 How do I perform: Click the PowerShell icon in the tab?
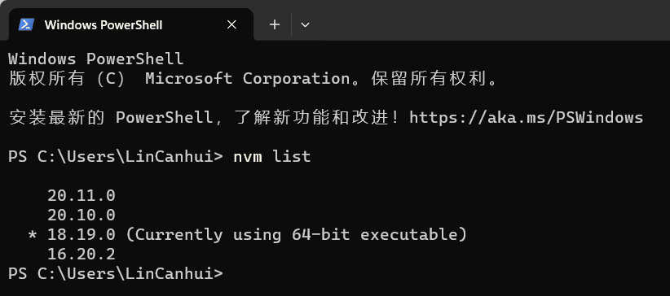27,24
